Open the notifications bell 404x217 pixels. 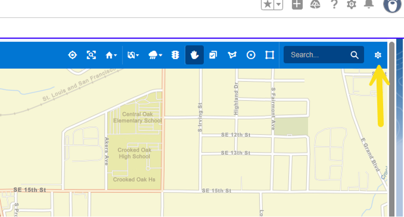[x=369, y=4]
